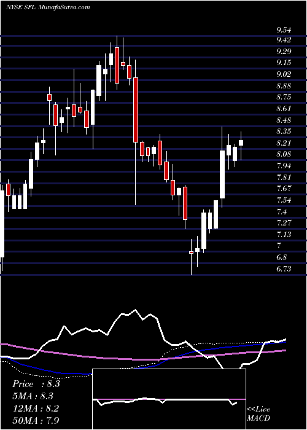Image resolution: width=307 pixels, height=430 pixels.
Task: Click the 8.08 price axis label
Action: click(284, 154)
